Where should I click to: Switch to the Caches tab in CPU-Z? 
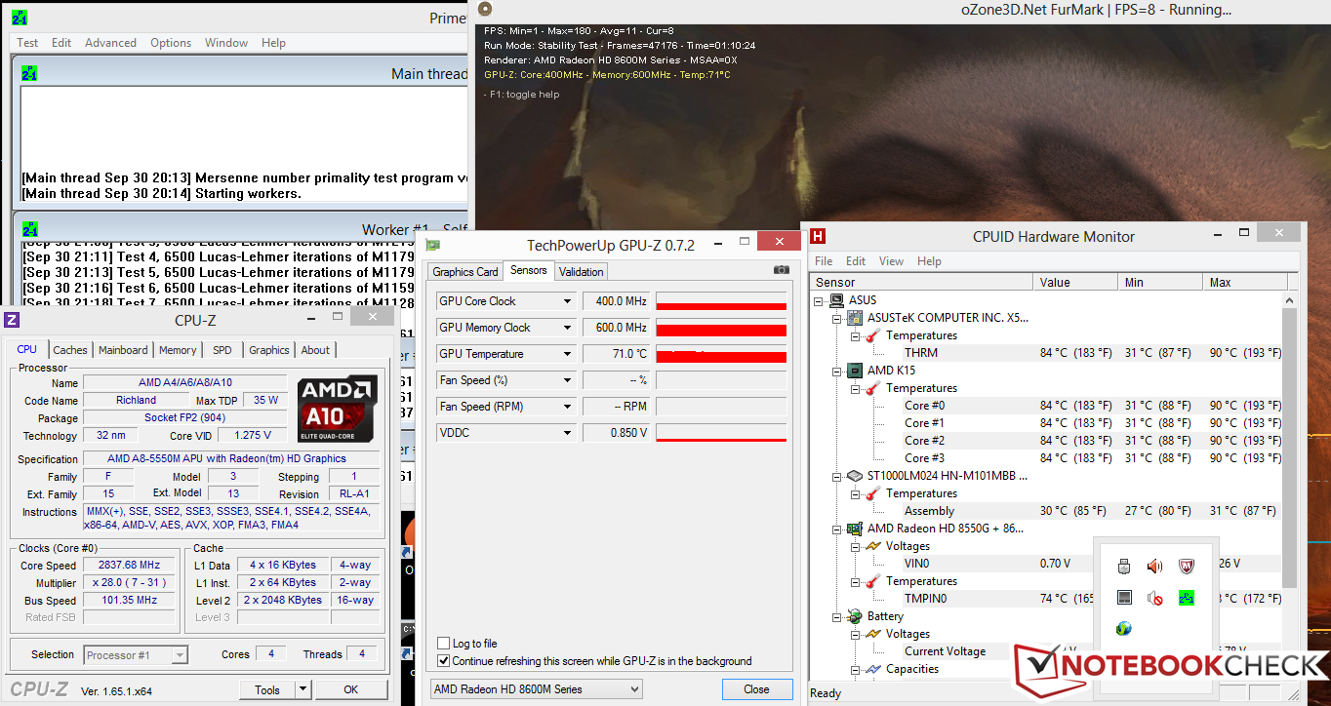[70, 350]
